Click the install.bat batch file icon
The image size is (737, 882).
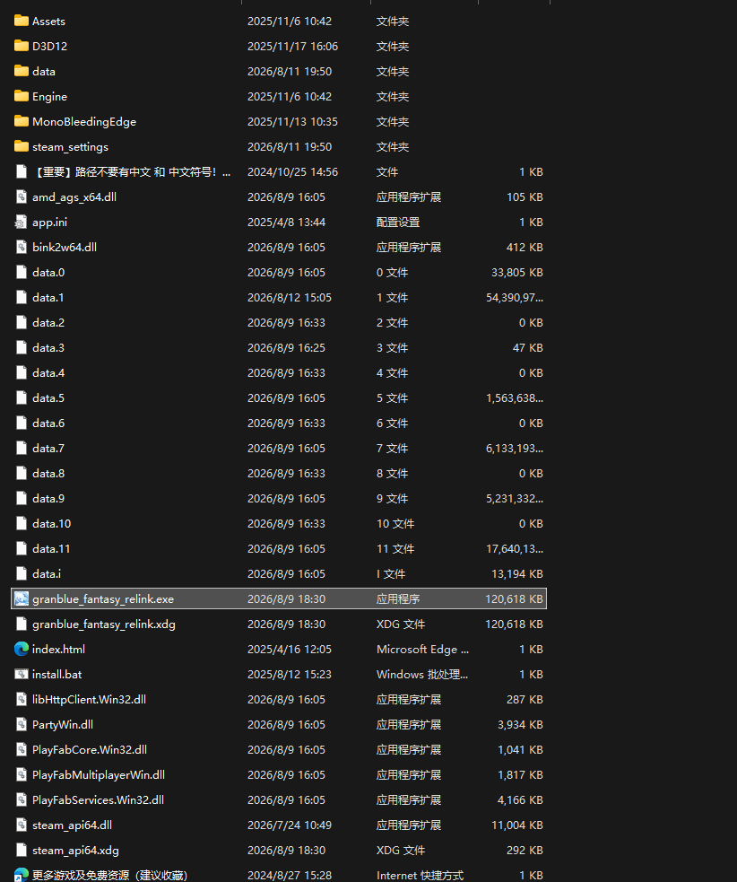pyautogui.click(x=22, y=674)
